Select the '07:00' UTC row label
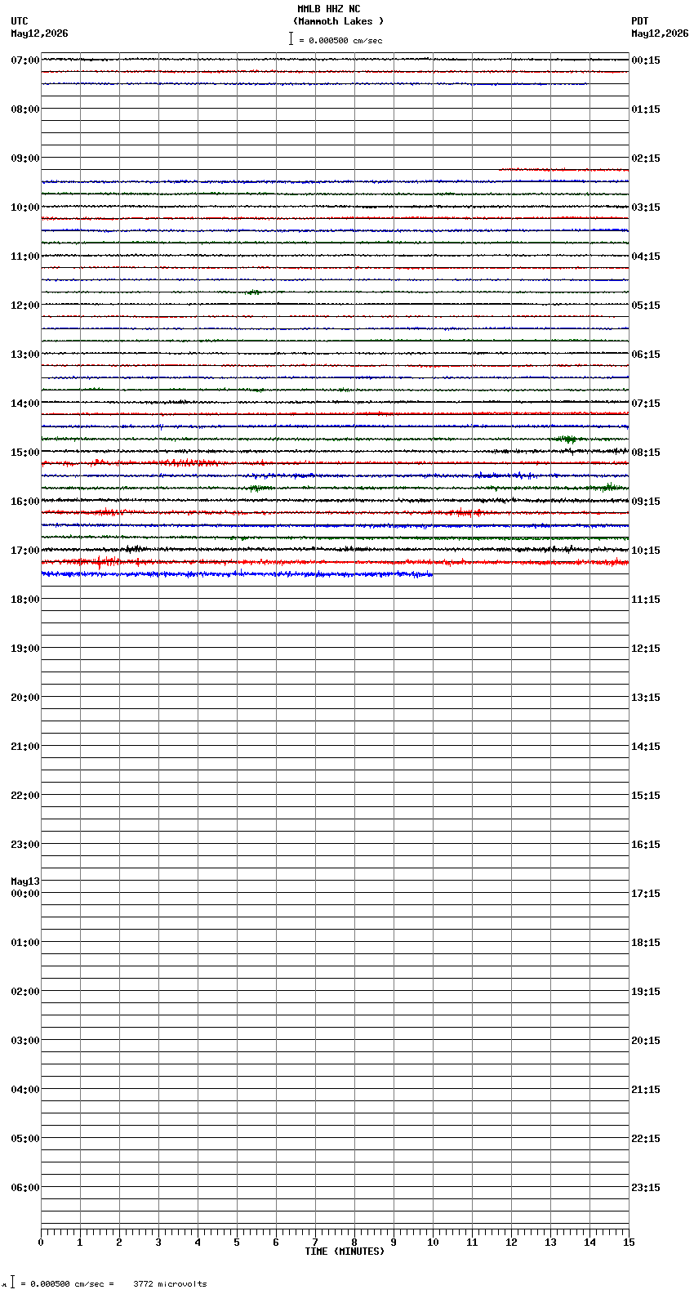Image resolution: width=694 pixels, height=1294 pixels. [25, 60]
